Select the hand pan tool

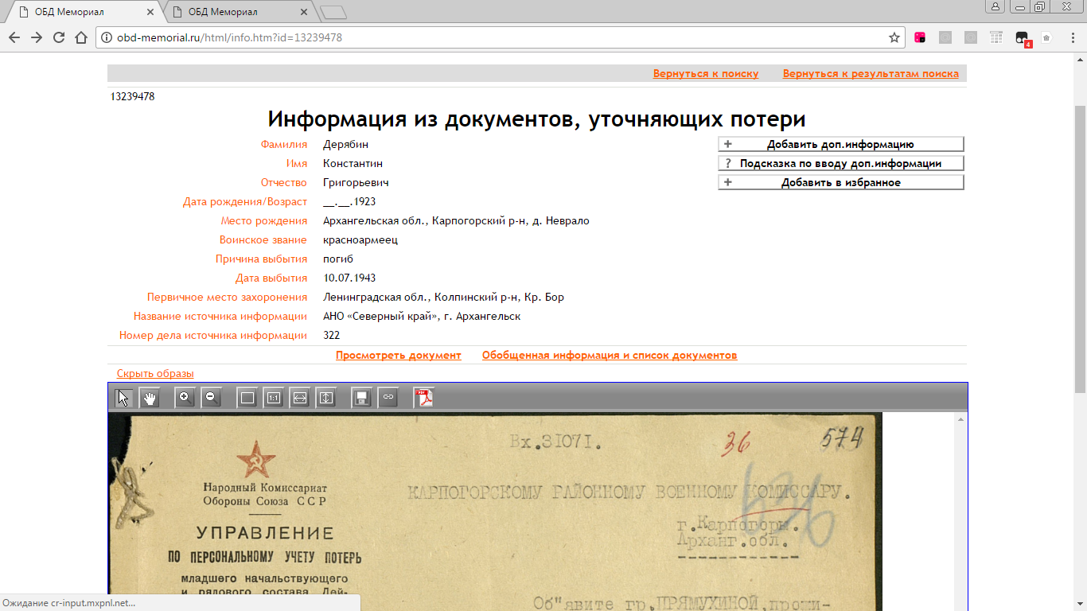click(x=150, y=398)
